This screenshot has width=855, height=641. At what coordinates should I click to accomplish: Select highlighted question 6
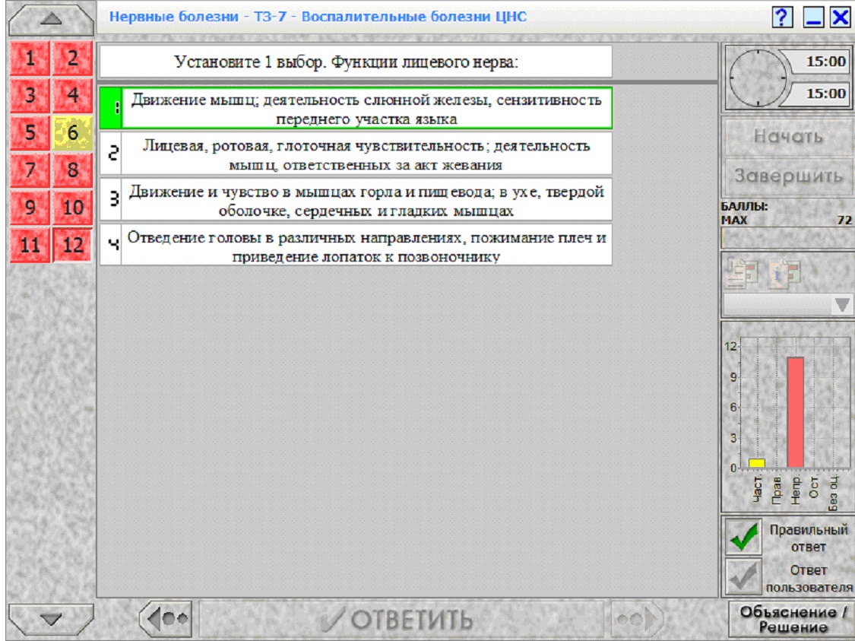72,132
